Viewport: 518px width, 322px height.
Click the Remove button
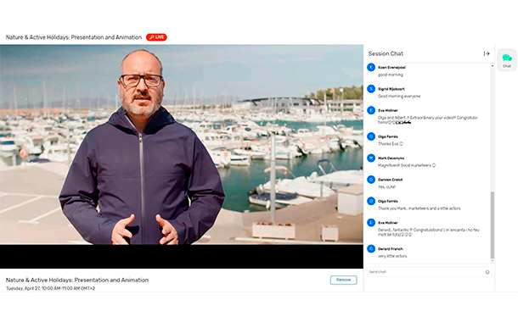343,280
